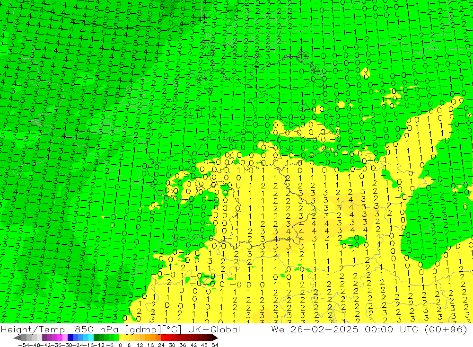Click the "36" legend value

pos(183,345)
